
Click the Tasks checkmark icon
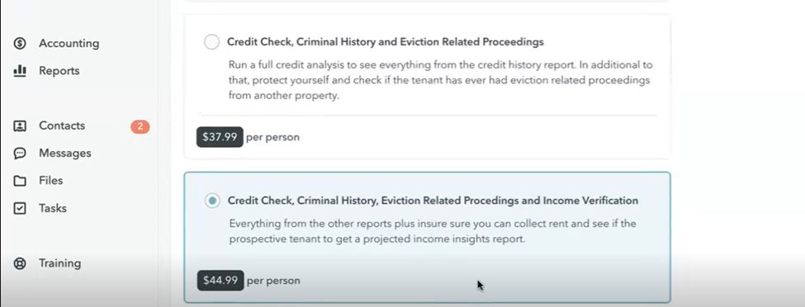point(20,209)
